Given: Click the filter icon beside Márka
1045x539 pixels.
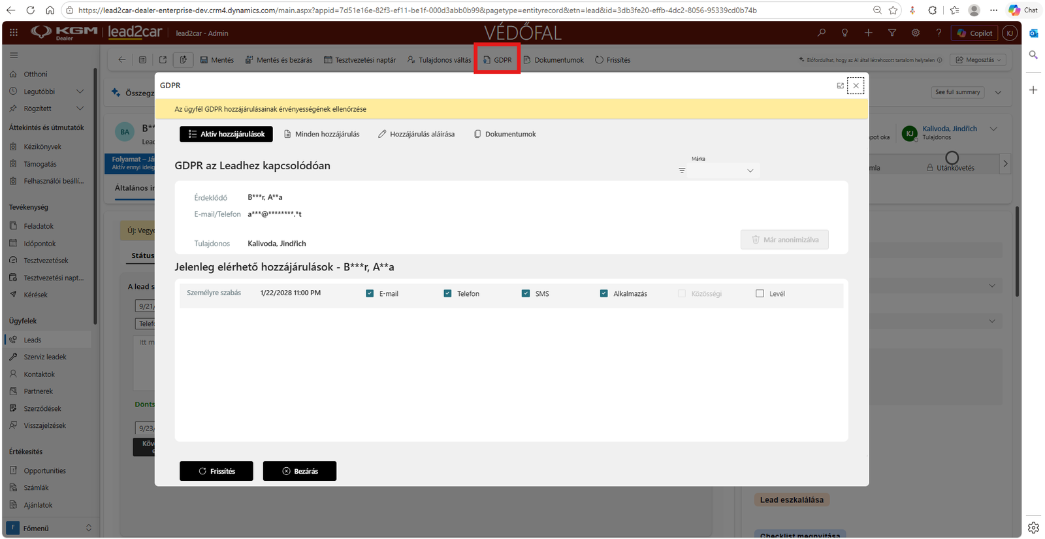Looking at the screenshot, I should (x=682, y=171).
